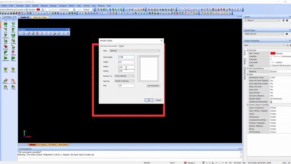Open the Style dropdown in Window Styles dialog
This screenshot has height=164, width=291.
pyautogui.click(x=135, y=51)
